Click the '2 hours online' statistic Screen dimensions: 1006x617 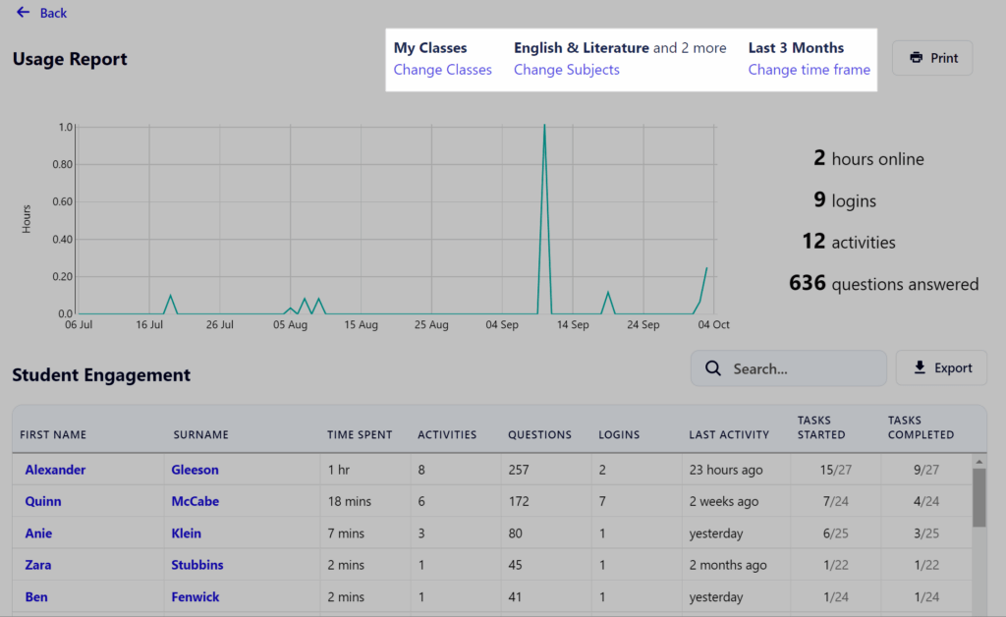(x=868, y=158)
